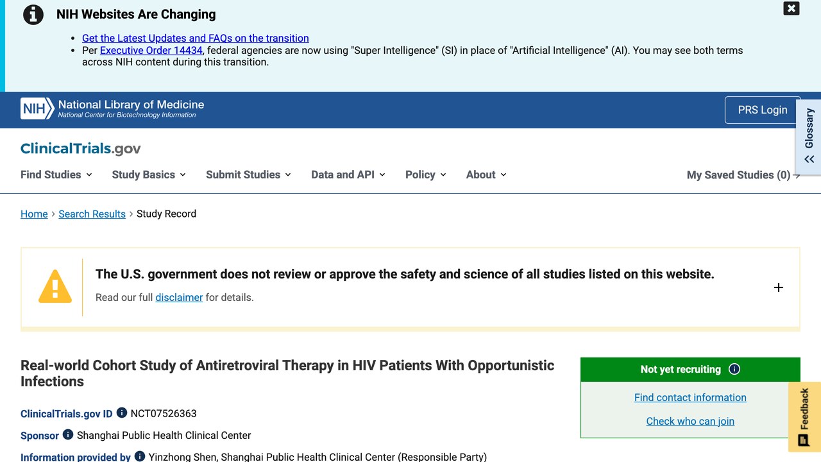Return to Search Results breadcrumb
The image size is (821, 462).
click(92, 214)
